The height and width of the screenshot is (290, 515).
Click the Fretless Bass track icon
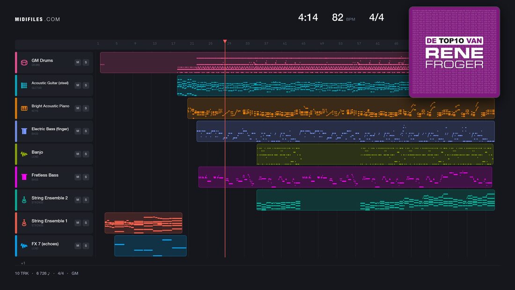click(24, 177)
